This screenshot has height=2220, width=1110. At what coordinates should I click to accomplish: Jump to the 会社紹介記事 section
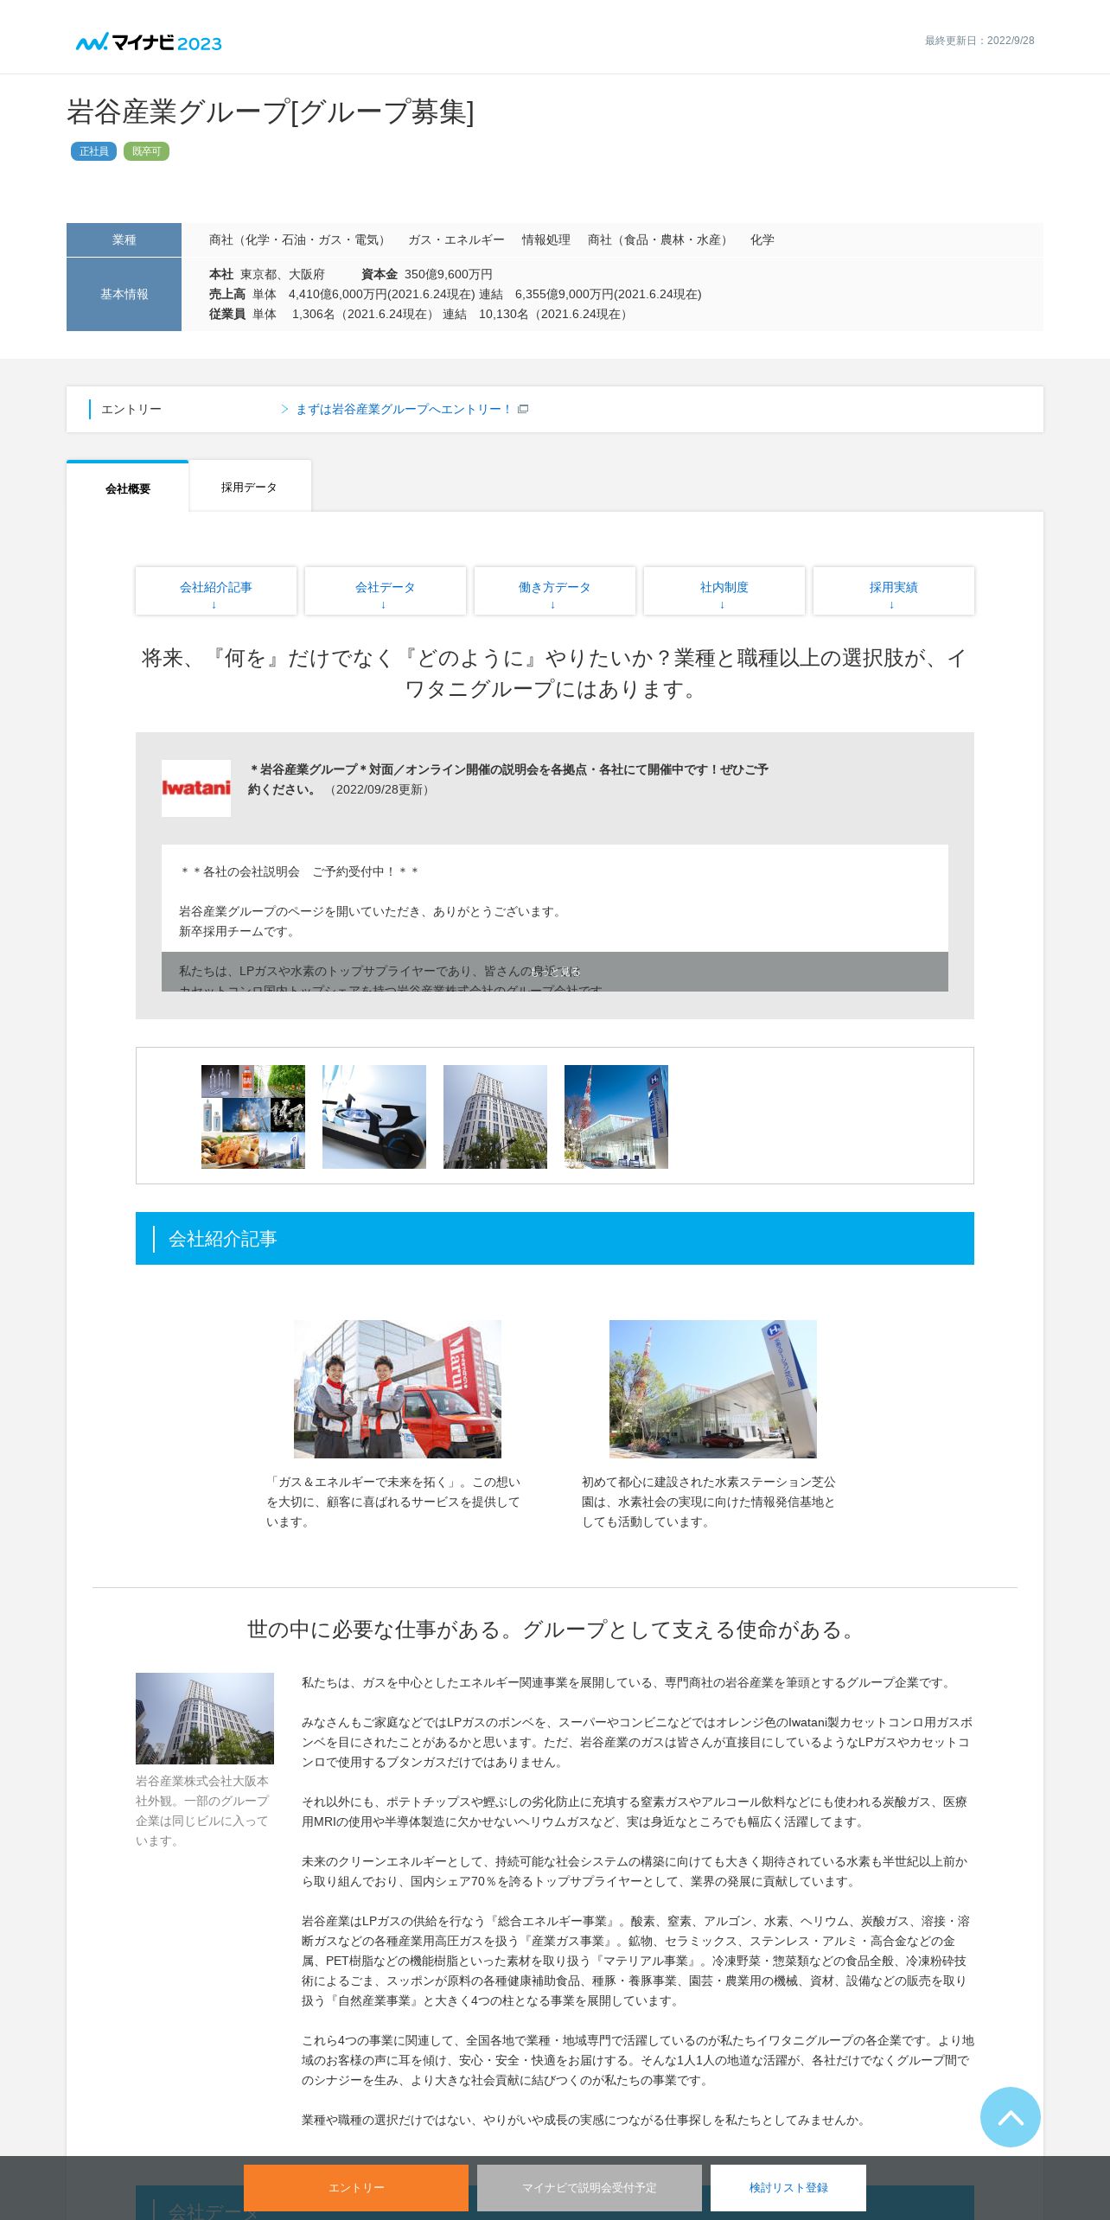[x=216, y=591]
